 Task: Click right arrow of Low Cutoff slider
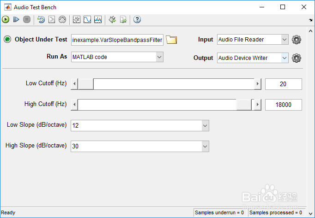(x=258, y=84)
